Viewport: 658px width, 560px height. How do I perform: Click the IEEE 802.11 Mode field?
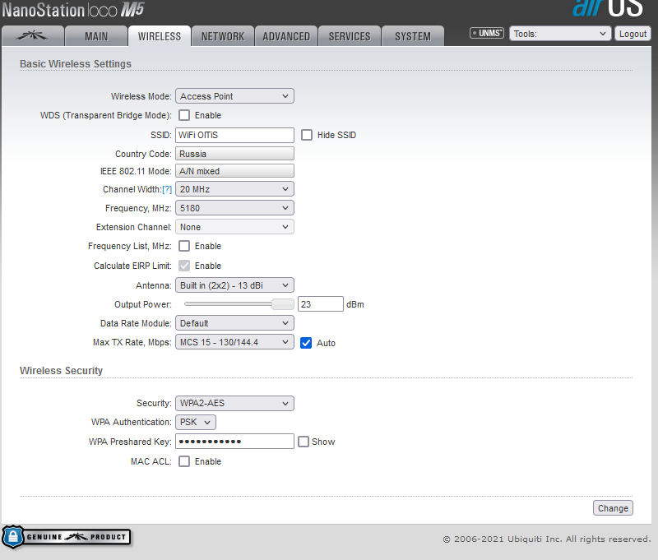click(x=234, y=171)
